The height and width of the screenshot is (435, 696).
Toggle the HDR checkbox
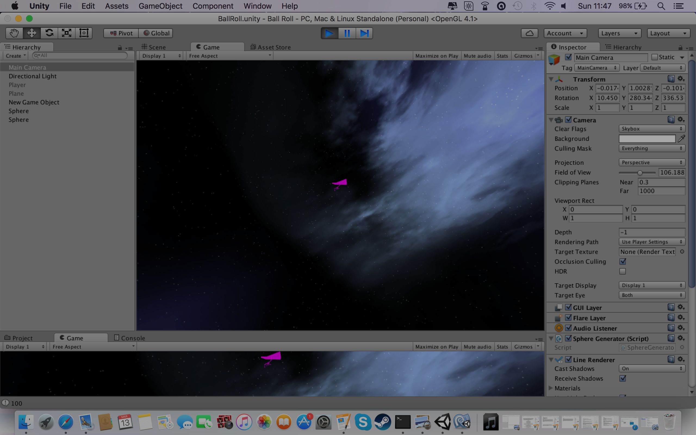pyautogui.click(x=623, y=271)
